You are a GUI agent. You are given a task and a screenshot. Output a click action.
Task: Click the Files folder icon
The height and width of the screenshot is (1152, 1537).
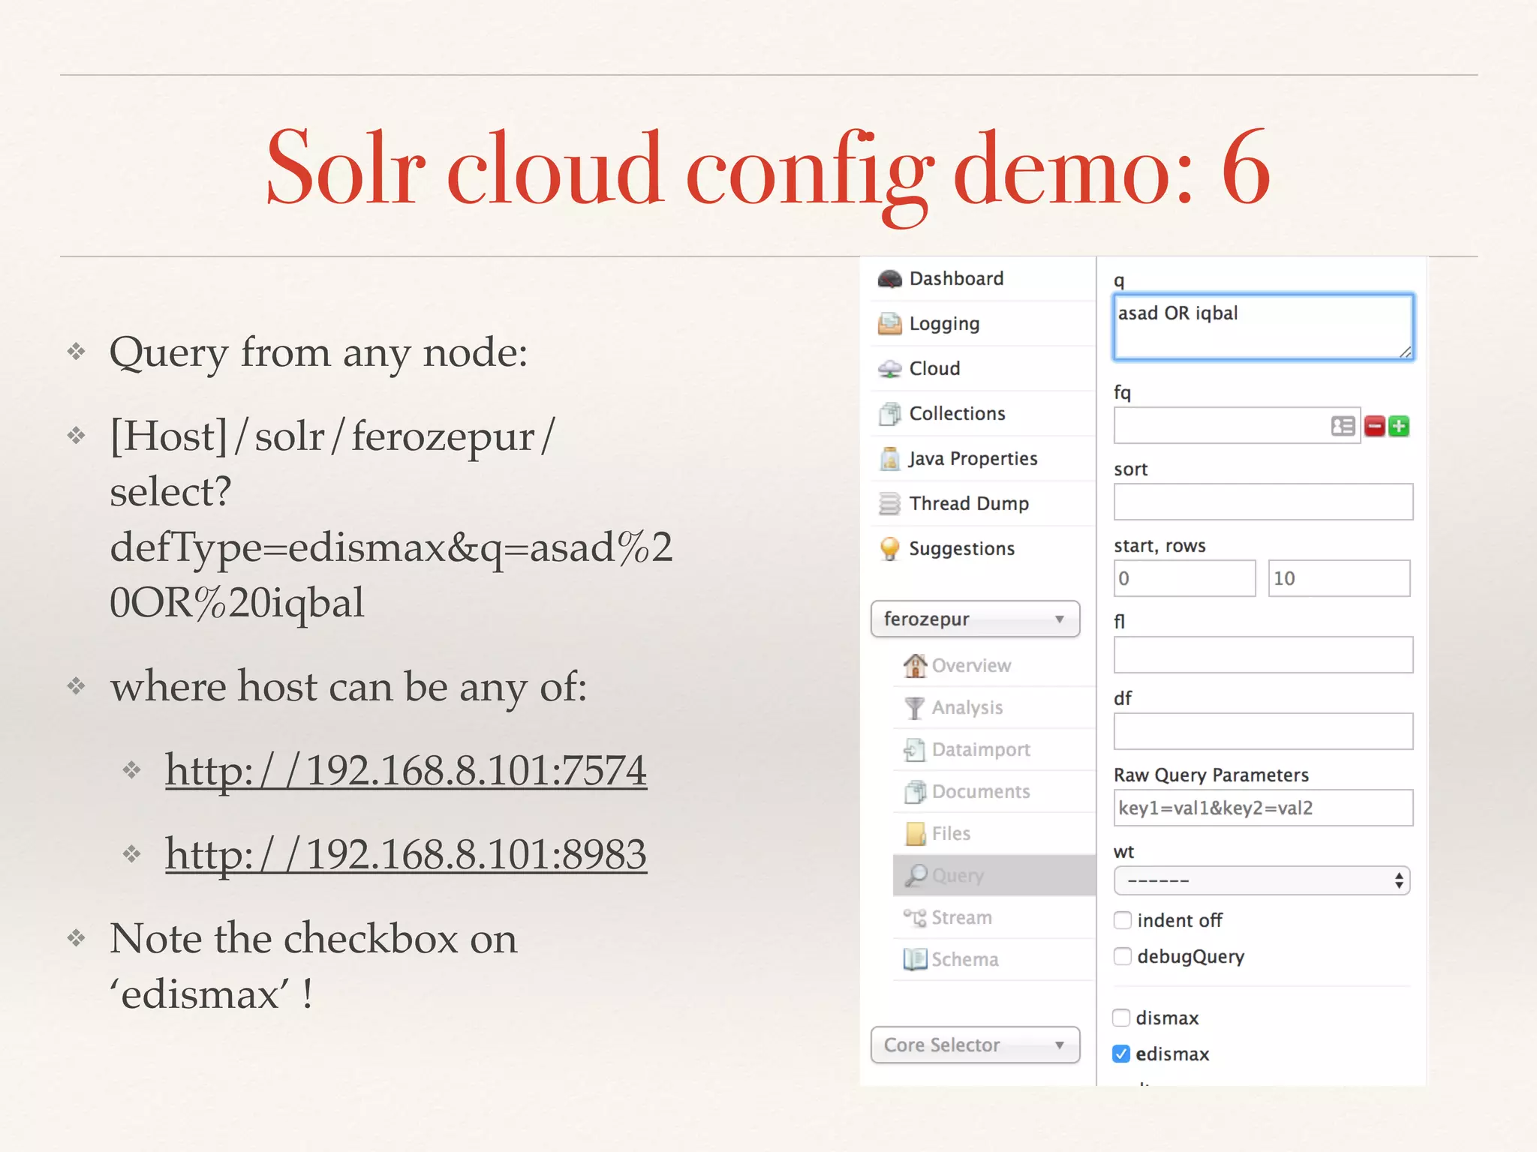click(x=915, y=833)
